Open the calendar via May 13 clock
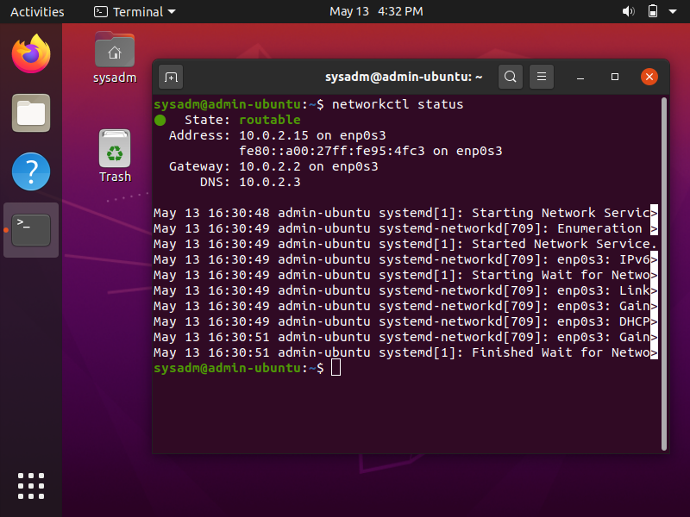 point(376,11)
